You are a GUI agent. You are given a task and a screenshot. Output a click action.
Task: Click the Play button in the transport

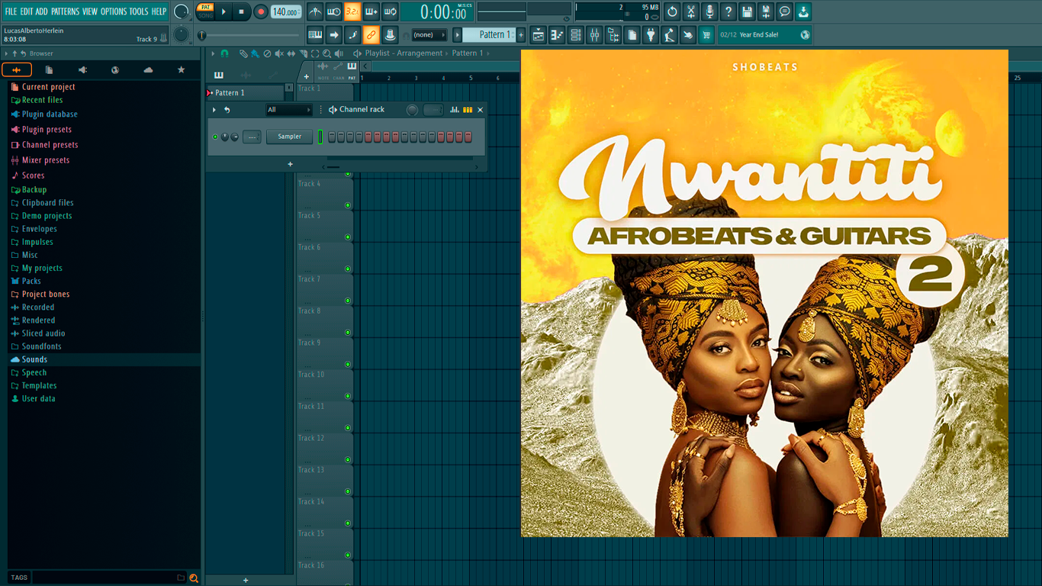(224, 11)
